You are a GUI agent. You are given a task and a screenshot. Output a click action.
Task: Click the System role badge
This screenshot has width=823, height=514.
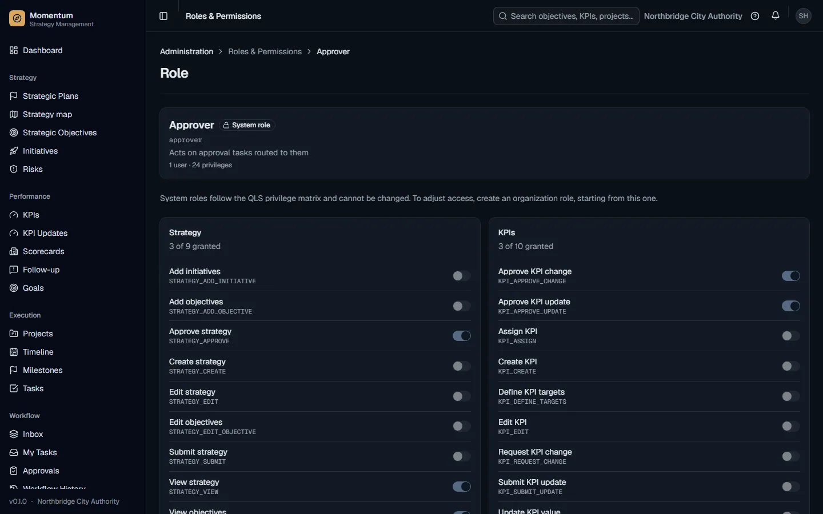pyautogui.click(x=247, y=125)
